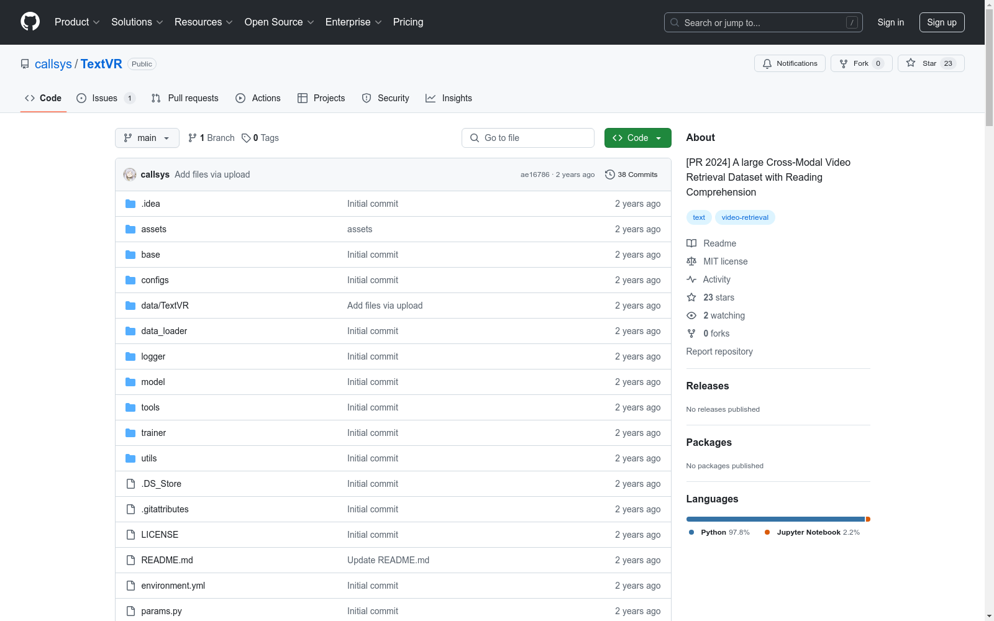The width and height of the screenshot is (994, 621).
Task: Click the configs folder icon
Action: (130, 280)
